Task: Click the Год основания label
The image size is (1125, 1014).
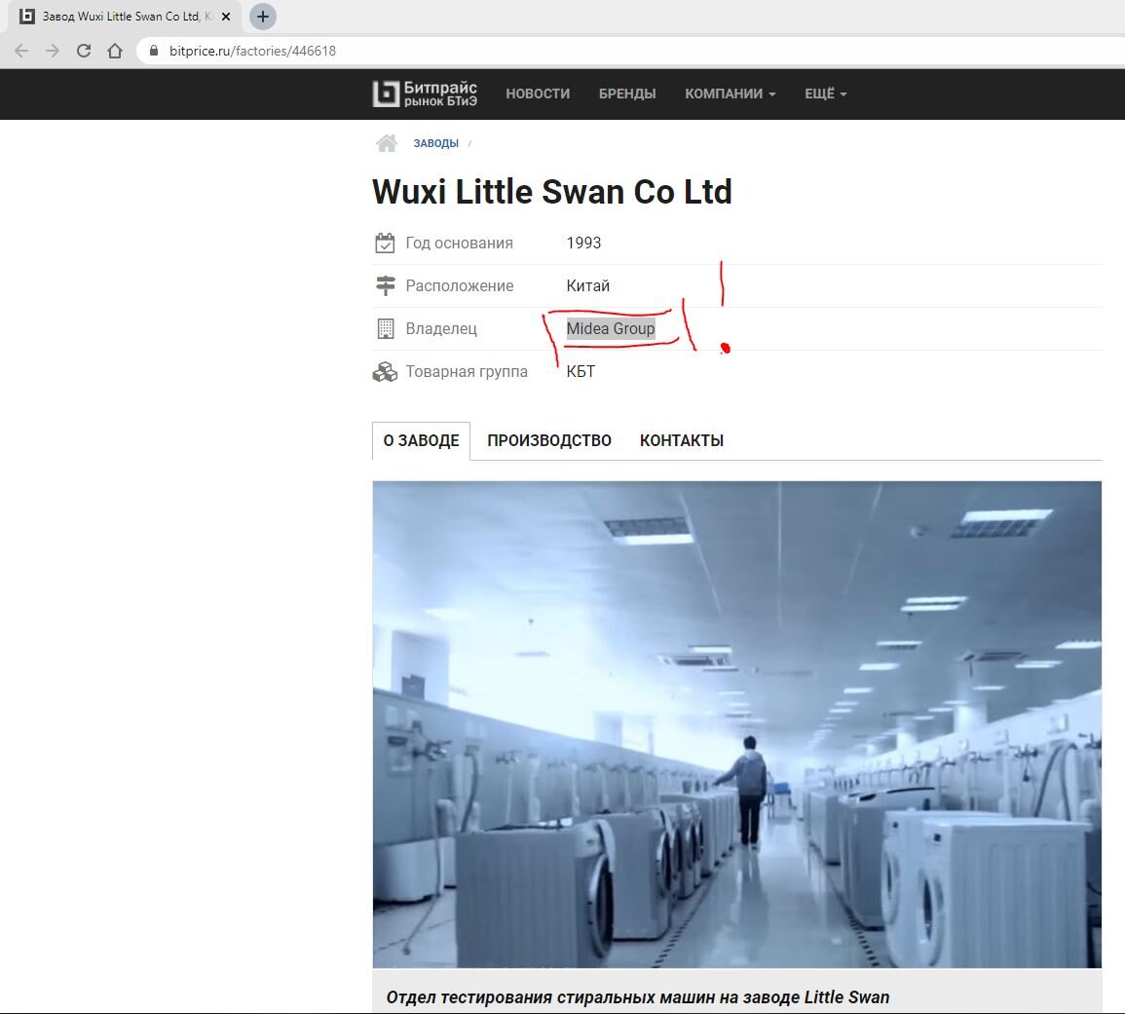Action: [x=459, y=244]
